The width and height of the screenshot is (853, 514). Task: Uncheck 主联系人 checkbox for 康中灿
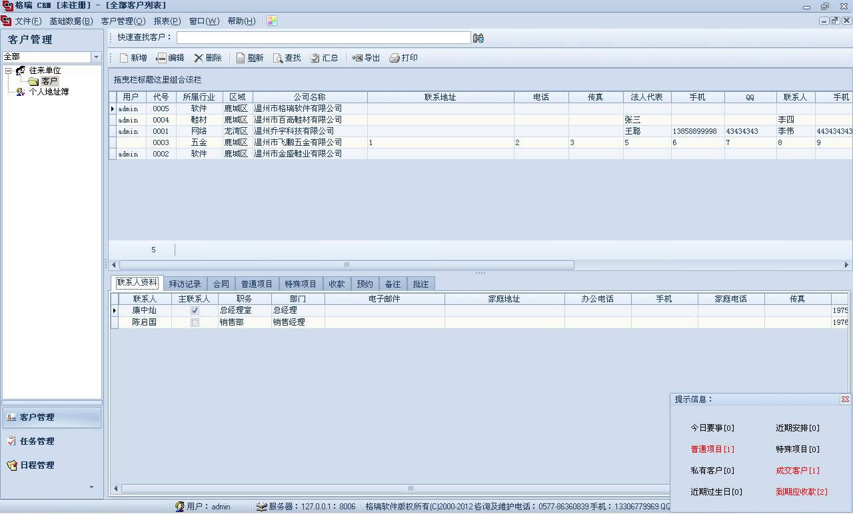point(195,311)
